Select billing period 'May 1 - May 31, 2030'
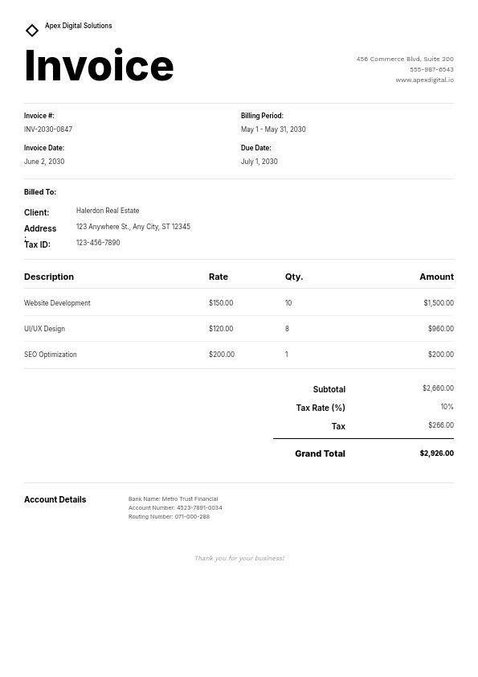The image size is (478, 677). click(x=273, y=129)
